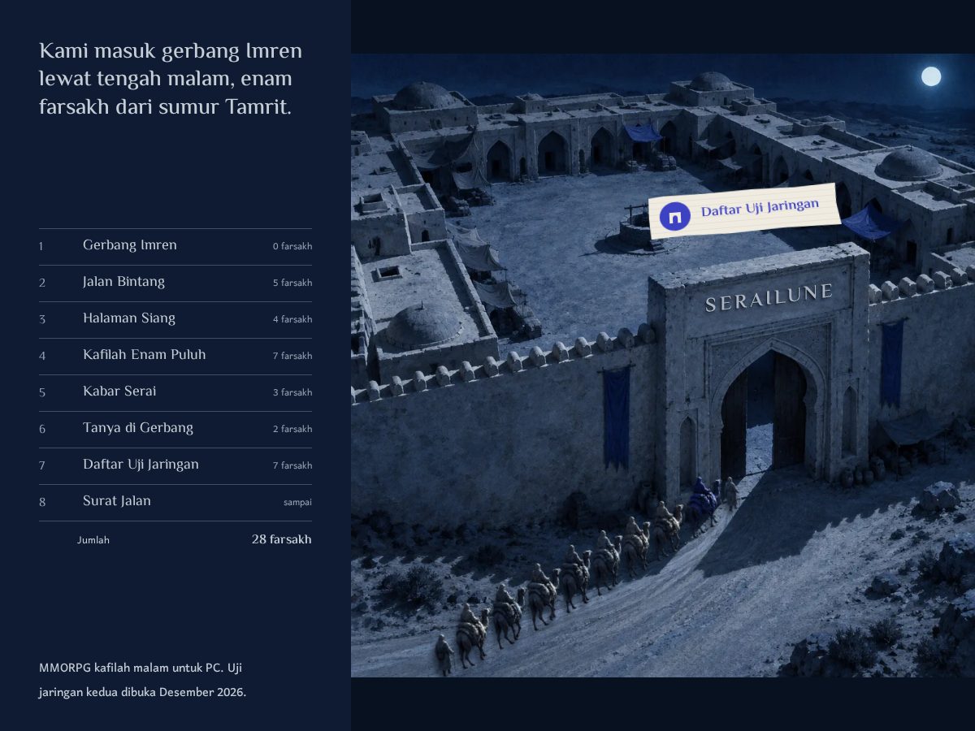The height and width of the screenshot is (731, 975).
Task: Click the 'sampai' label beside Surat Jalan
Action: coord(297,503)
